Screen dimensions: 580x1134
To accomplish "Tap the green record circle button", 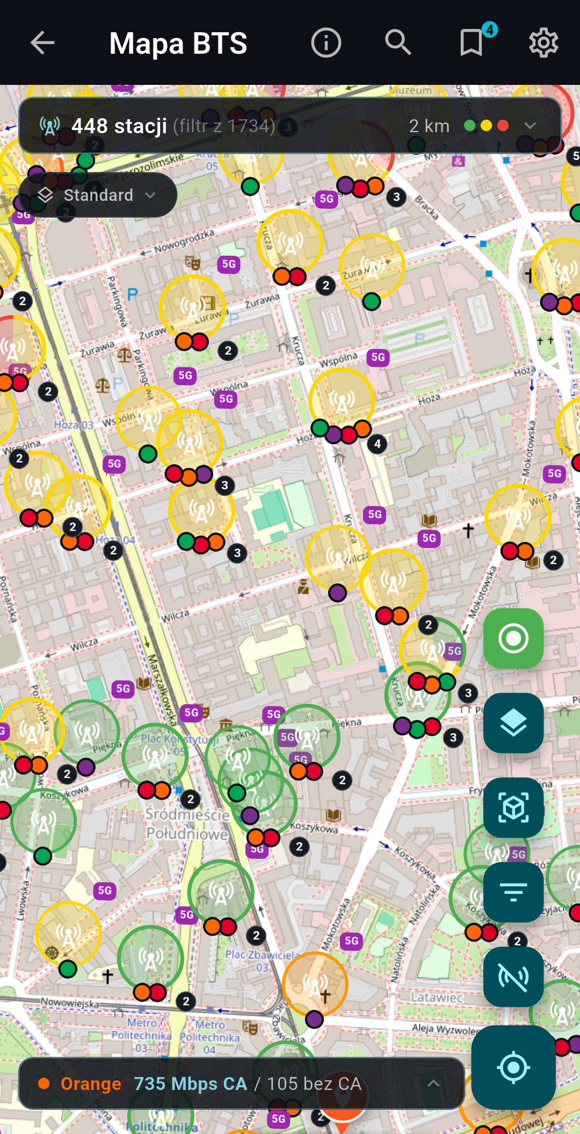I will coord(513,638).
